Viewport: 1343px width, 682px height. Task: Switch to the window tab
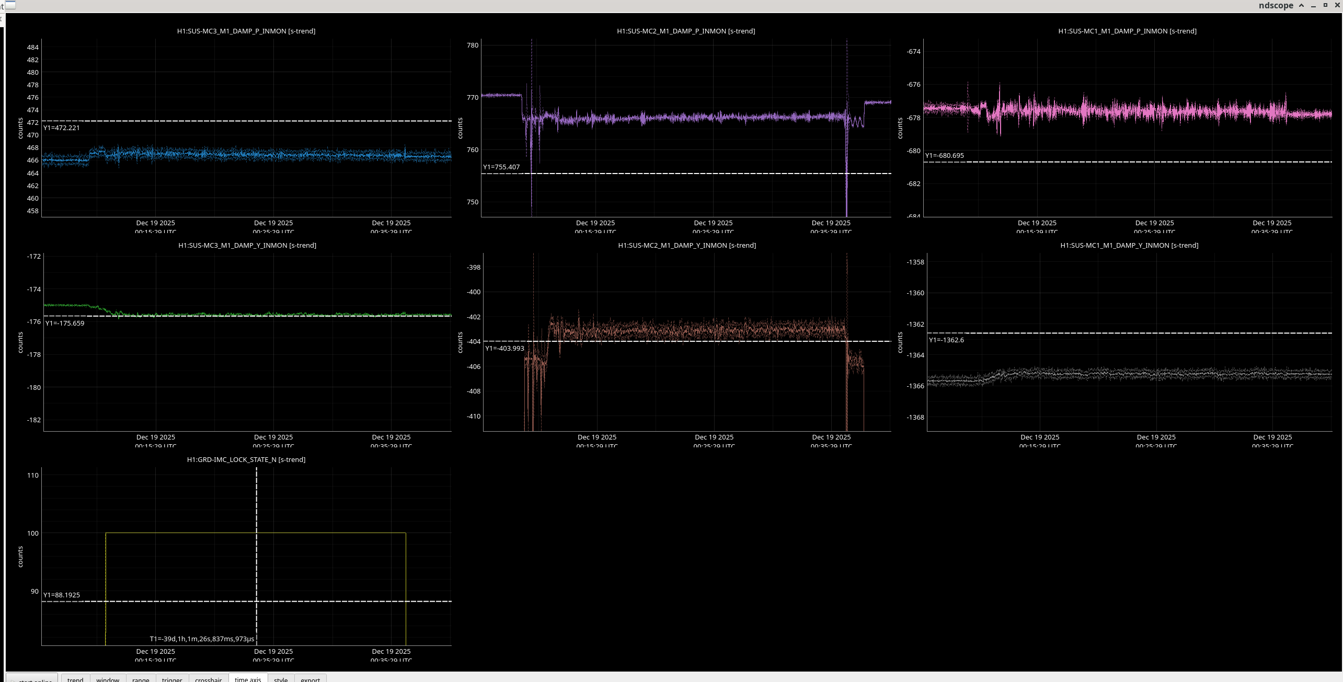[108, 679]
